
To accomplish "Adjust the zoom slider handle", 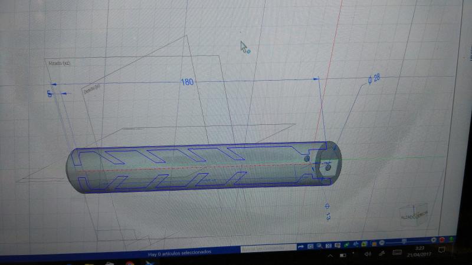I will tap(404, 241).
